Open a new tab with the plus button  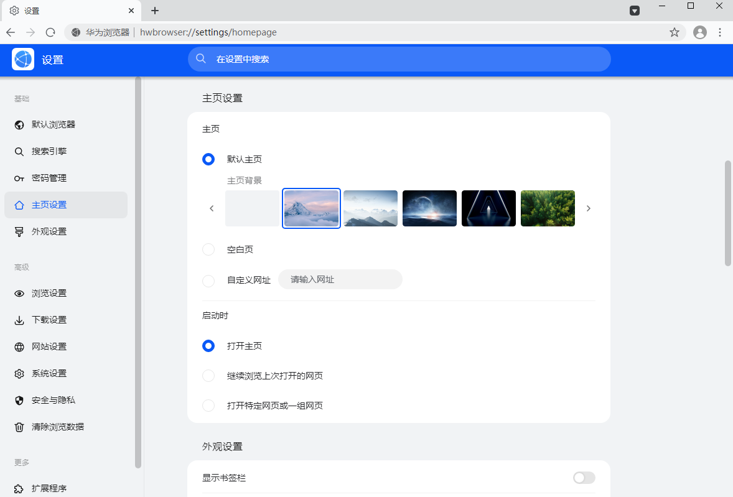click(154, 11)
